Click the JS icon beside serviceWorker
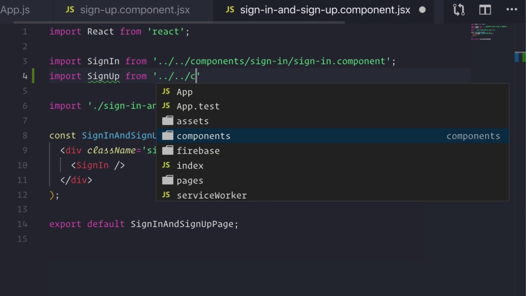Screen dimensions: 526x296 coord(166,195)
